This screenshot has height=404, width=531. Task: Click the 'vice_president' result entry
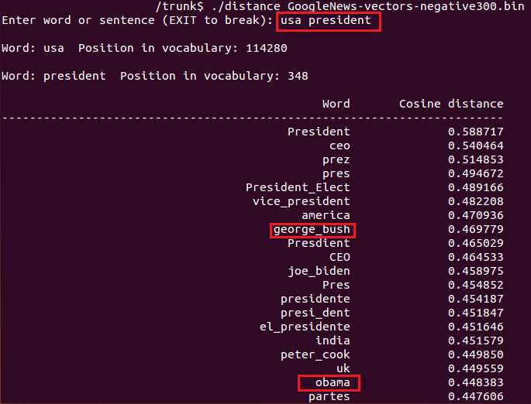click(x=301, y=201)
